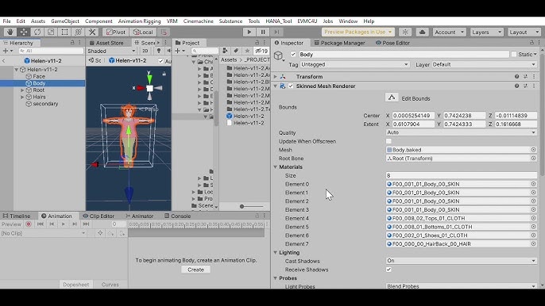
Task: Open the Animation Rigging menu
Action: [x=139, y=21]
